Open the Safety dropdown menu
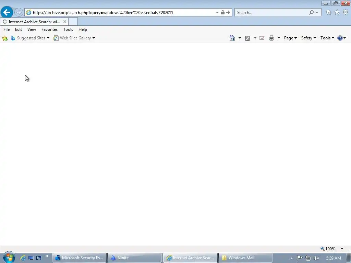 pos(308,38)
